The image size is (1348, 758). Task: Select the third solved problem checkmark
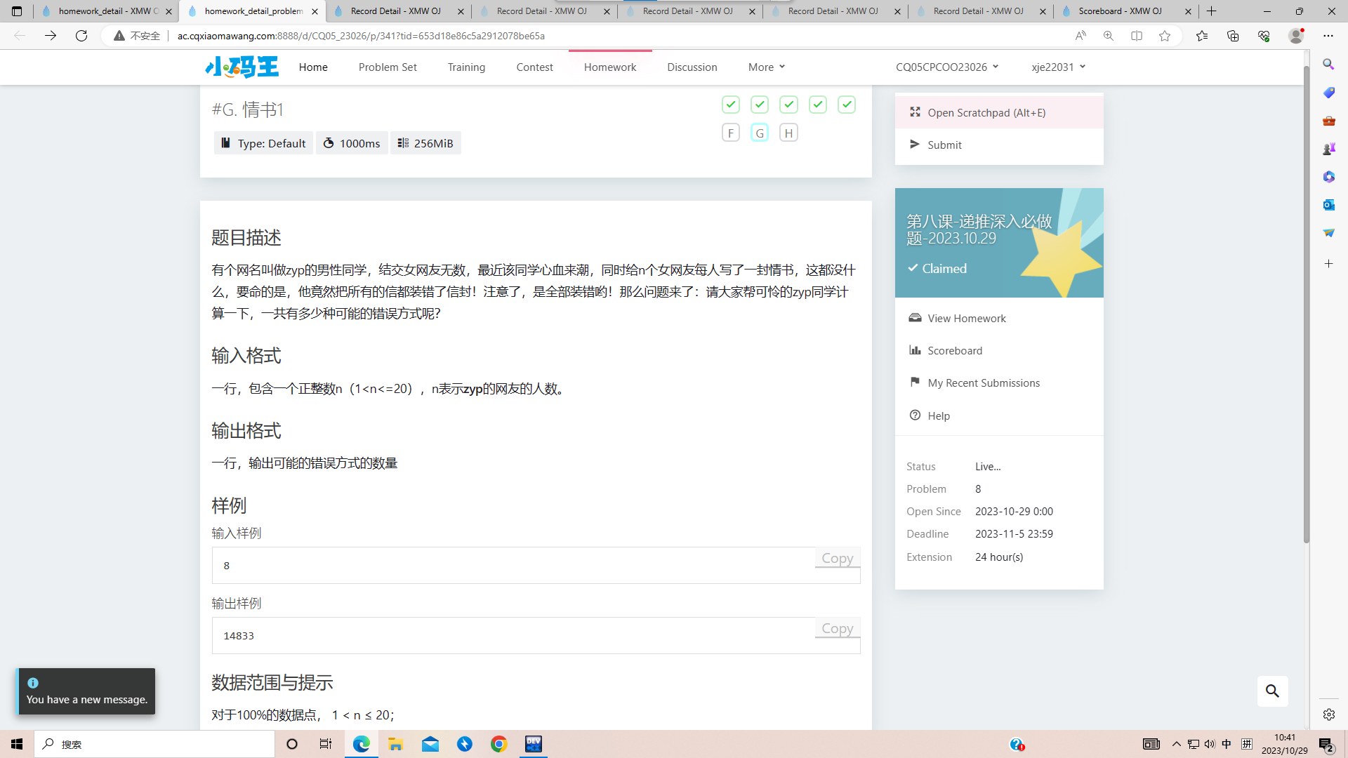click(788, 105)
